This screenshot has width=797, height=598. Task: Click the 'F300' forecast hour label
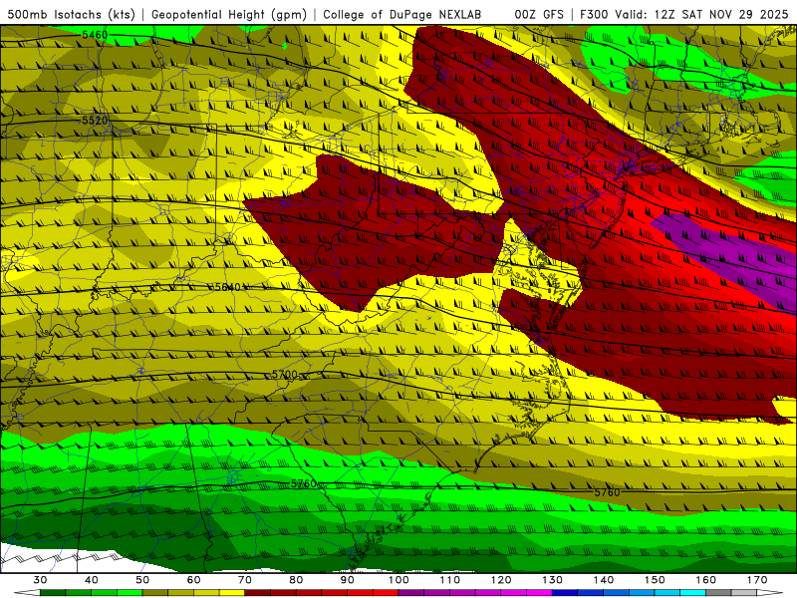click(594, 14)
